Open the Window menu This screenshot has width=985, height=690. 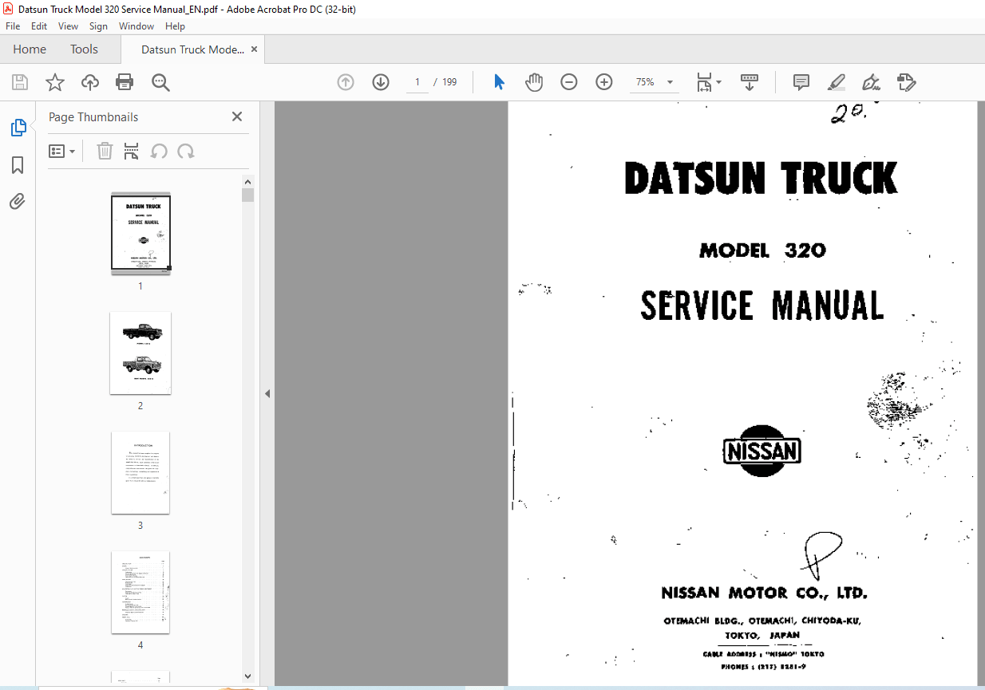tap(136, 26)
